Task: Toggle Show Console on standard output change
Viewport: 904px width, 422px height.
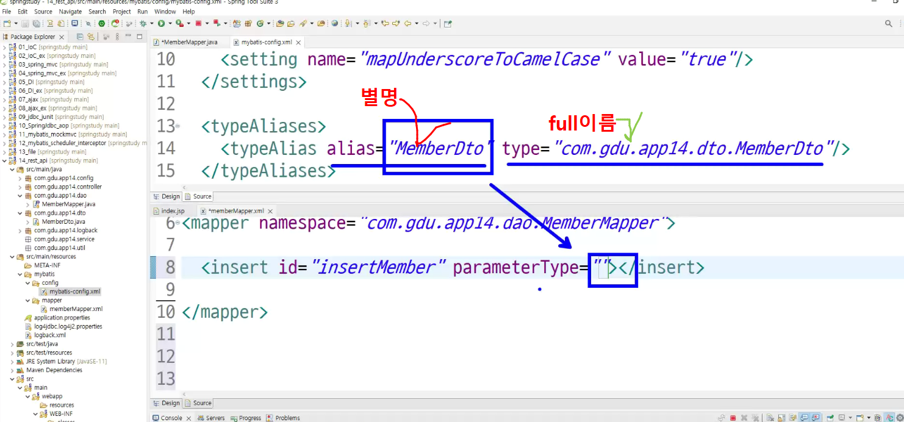Action: [x=804, y=418]
